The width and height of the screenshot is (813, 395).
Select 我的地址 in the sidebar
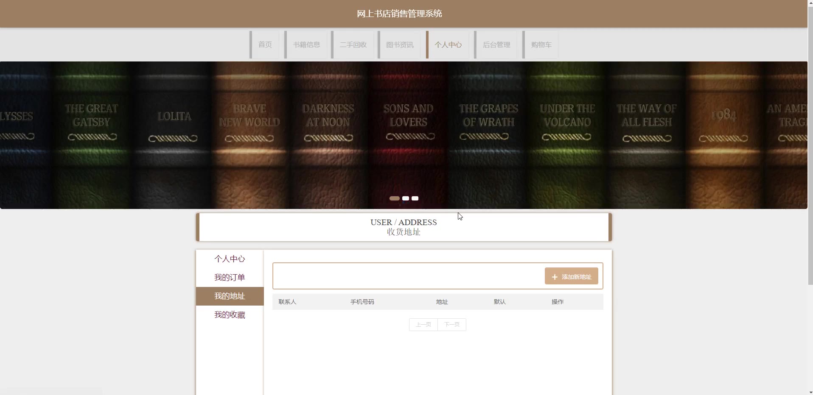[x=230, y=296]
